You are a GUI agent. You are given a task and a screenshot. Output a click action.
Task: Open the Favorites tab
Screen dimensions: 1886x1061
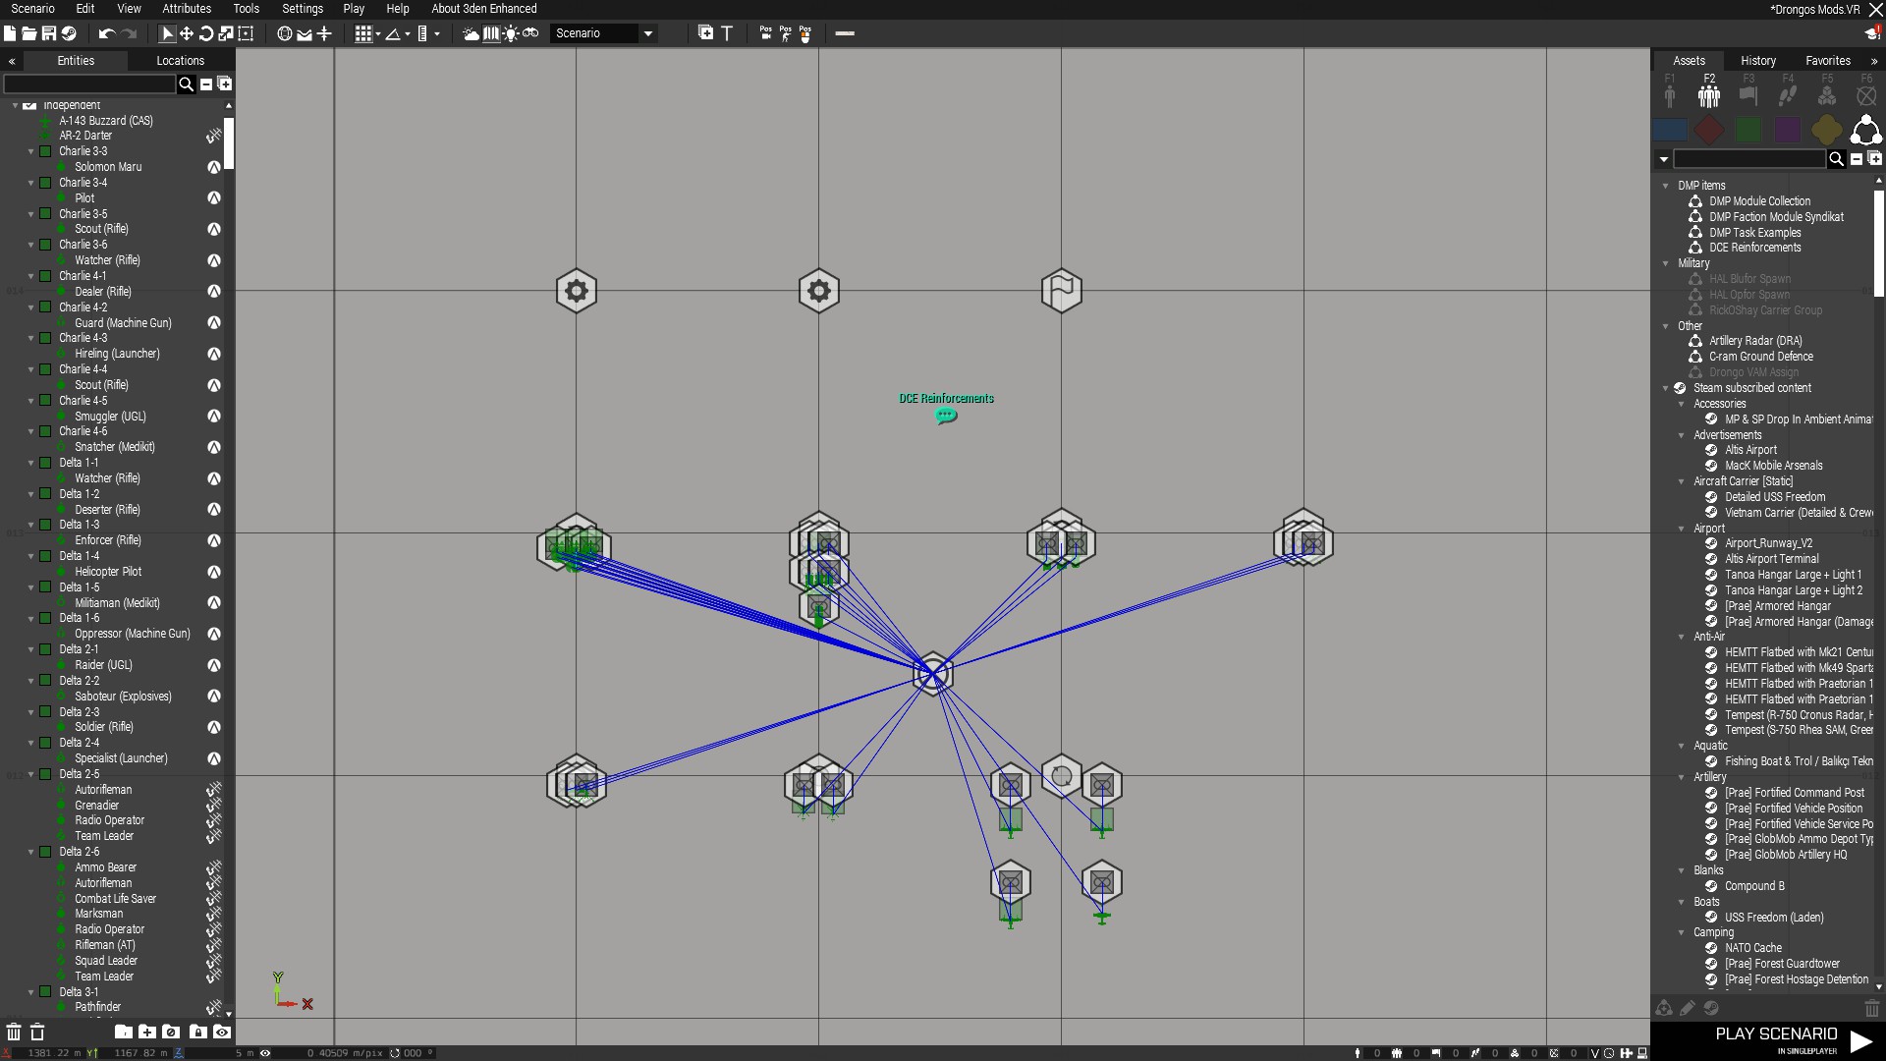(x=1827, y=61)
